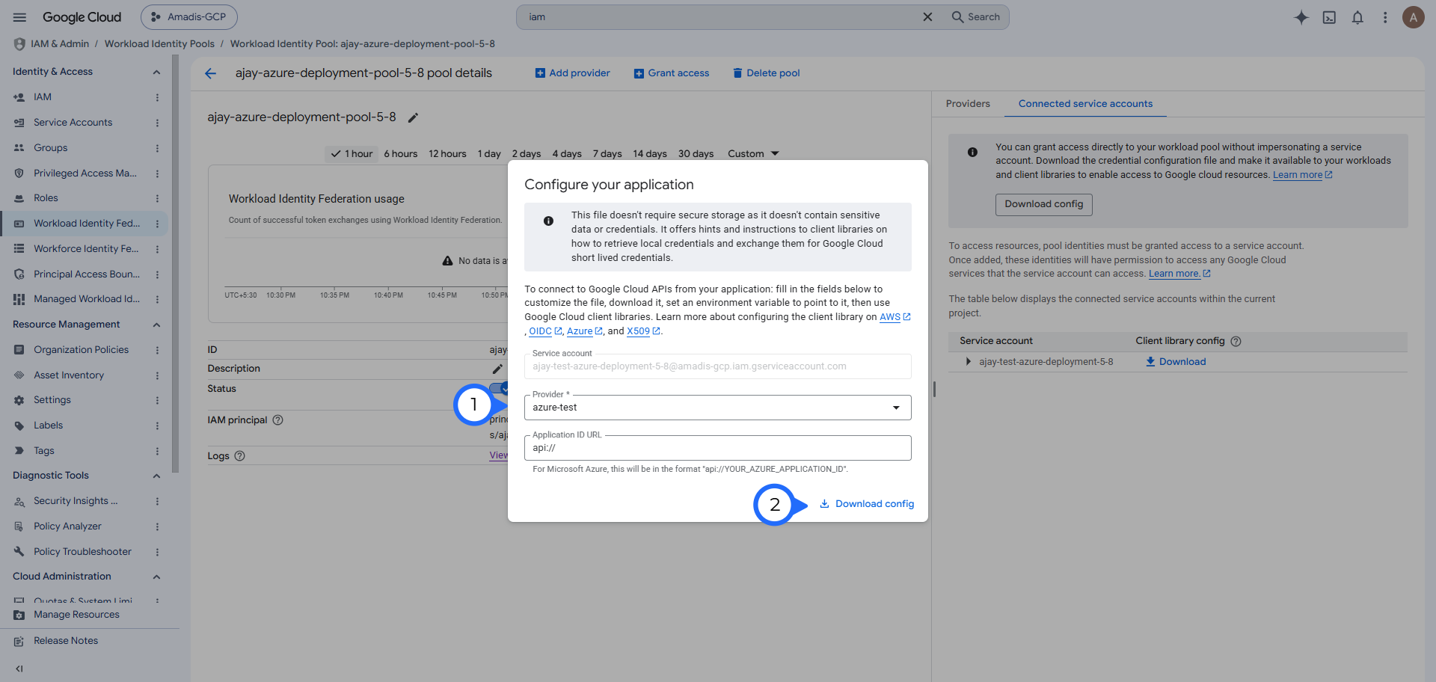The width and height of the screenshot is (1436, 682).
Task: Open Roles in the sidebar
Action: [46, 198]
